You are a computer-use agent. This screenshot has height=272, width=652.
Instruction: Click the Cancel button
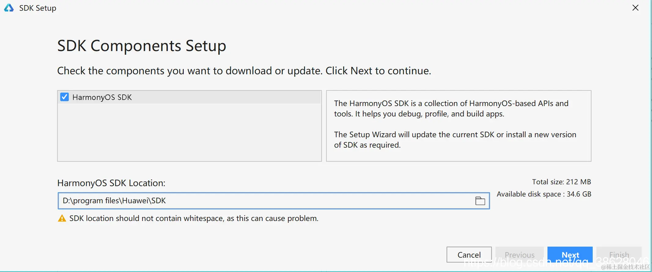(x=469, y=255)
